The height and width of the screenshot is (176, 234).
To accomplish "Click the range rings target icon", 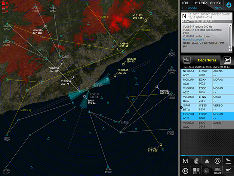I will point(217,161).
